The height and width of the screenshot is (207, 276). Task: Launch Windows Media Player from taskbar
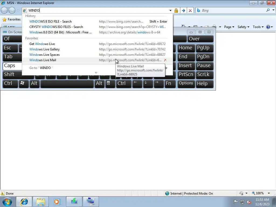[x=57, y=202]
